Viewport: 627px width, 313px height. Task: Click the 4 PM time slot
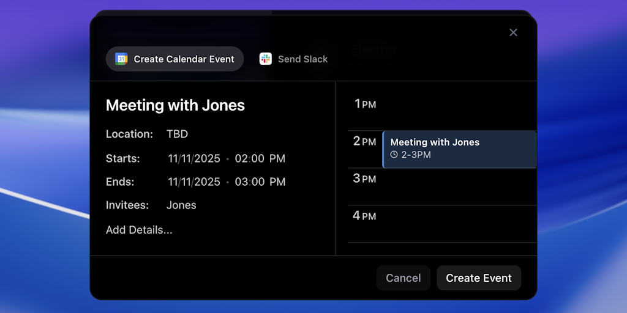[459, 223]
